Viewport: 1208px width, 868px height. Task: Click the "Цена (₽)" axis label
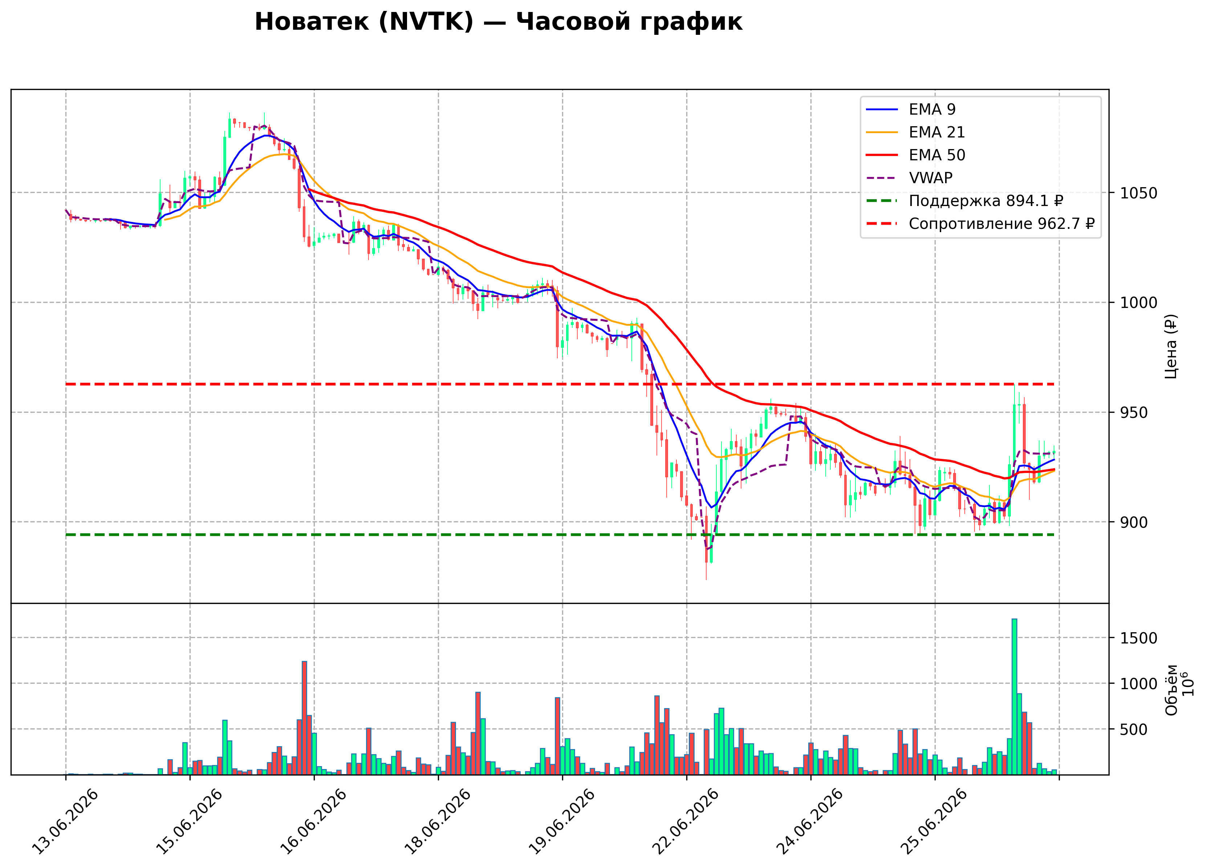pyautogui.click(x=1171, y=346)
